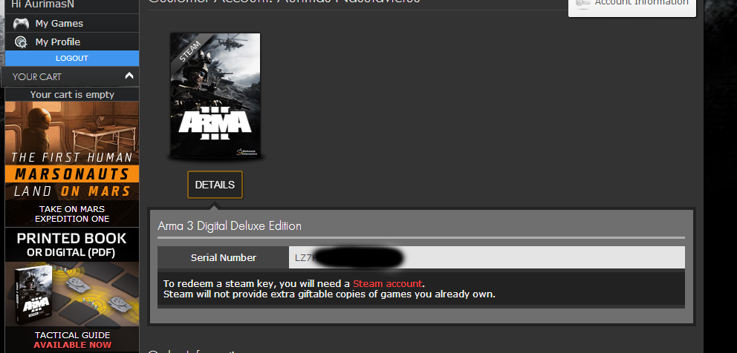This screenshot has height=353, width=737.
Task: Open the red Steam account link
Action: [x=387, y=283]
